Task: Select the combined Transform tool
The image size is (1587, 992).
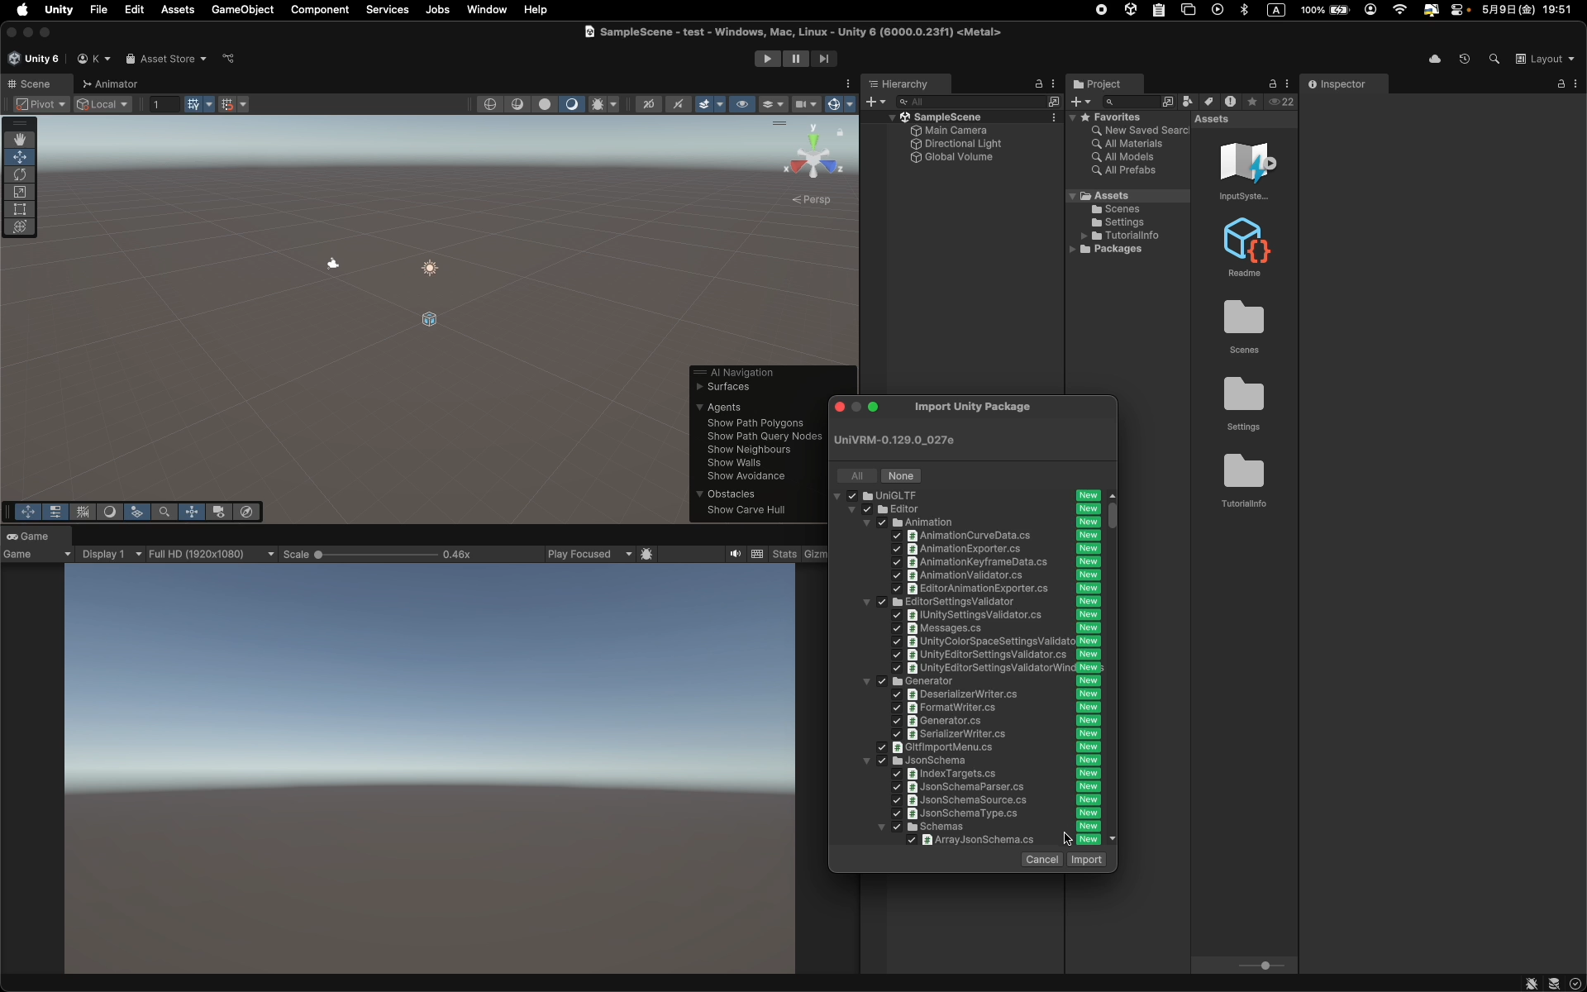Action: click(x=20, y=227)
